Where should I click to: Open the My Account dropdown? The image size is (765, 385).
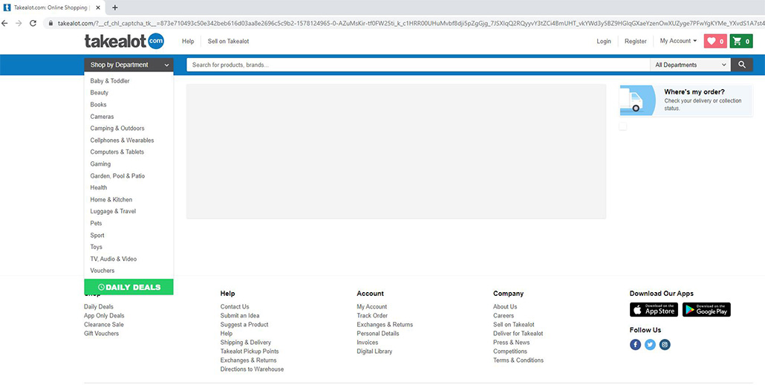pyautogui.click(x=678, y=41)
